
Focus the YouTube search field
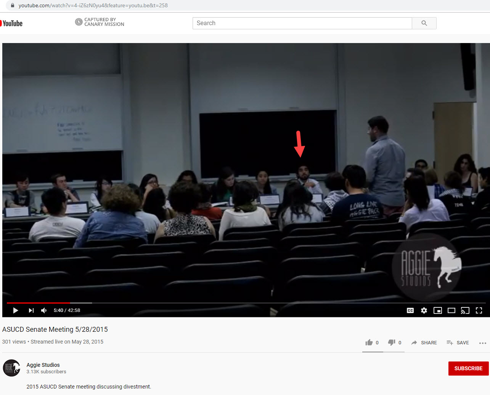tap(302, 23)
